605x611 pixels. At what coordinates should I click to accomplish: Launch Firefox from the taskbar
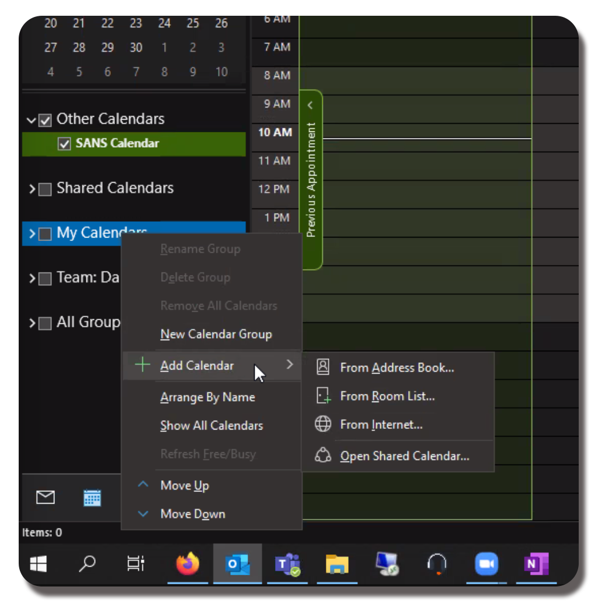coord(187,564)
